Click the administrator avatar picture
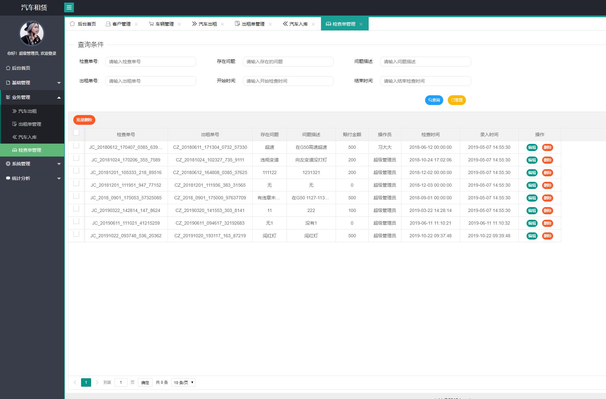This screenshot has width=606, height=399. pyautogui.click(x=32, y=33)
